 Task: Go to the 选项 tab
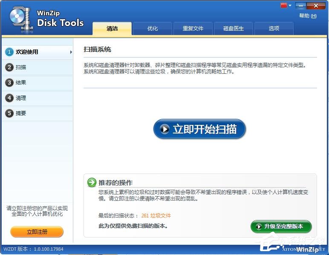point(274,28)
